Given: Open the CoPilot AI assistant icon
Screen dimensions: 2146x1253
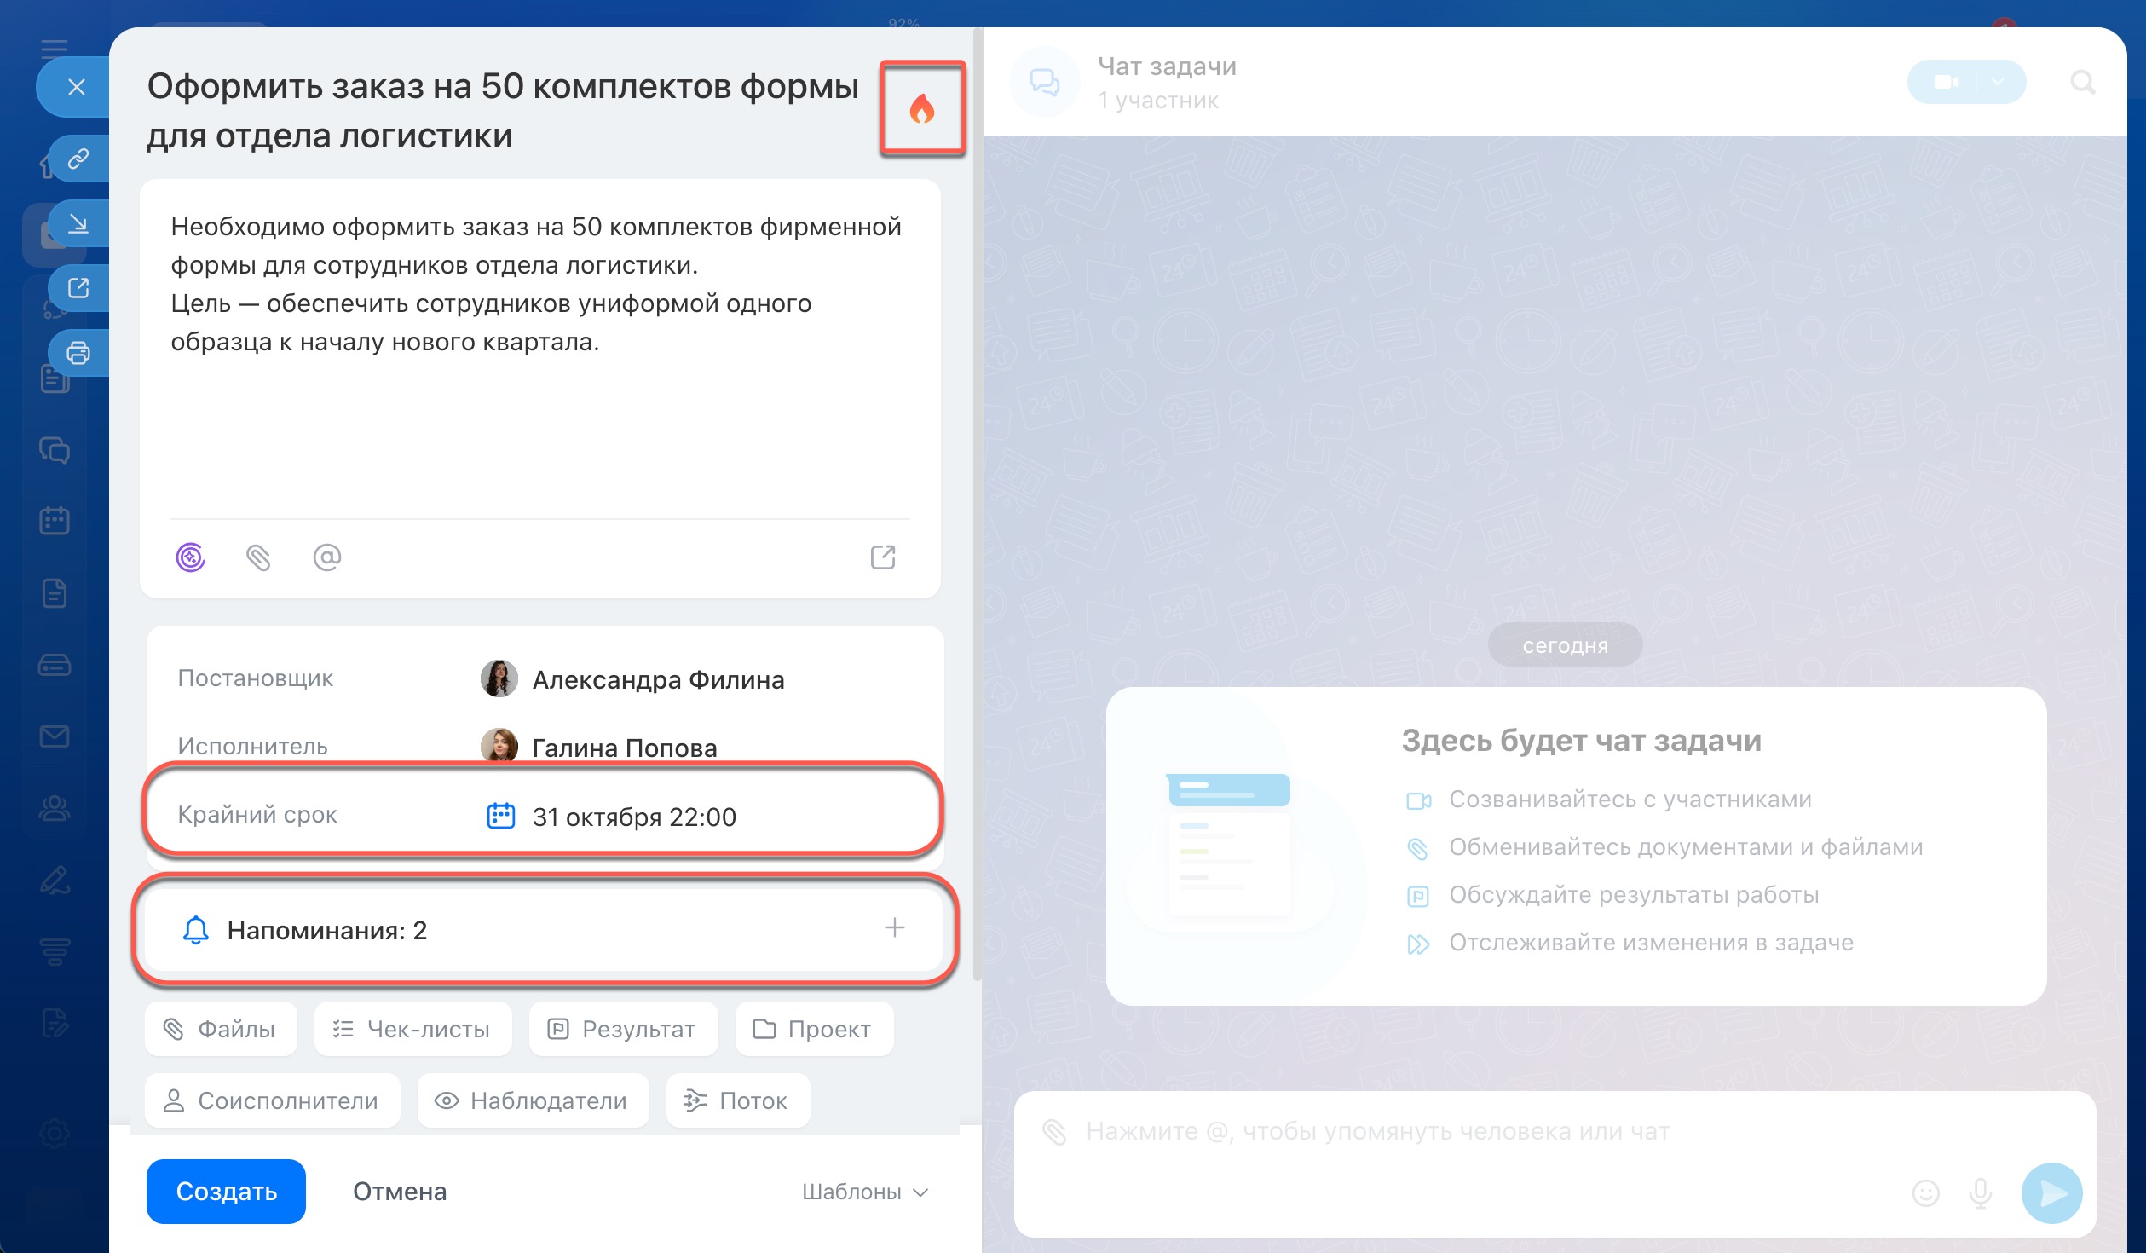Looking at the screenshot, I should coord(191,557).
